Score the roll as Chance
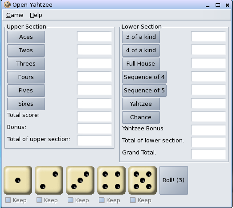Screen dimensions: 233x208 141,117
